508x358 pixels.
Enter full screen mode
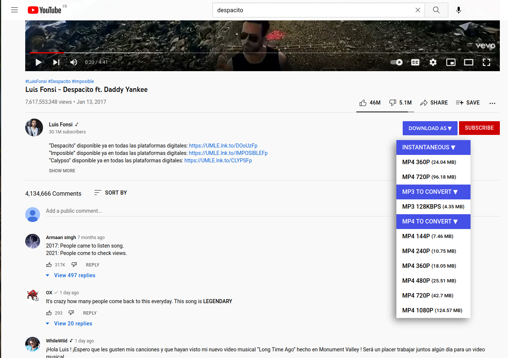click(486, 62)
